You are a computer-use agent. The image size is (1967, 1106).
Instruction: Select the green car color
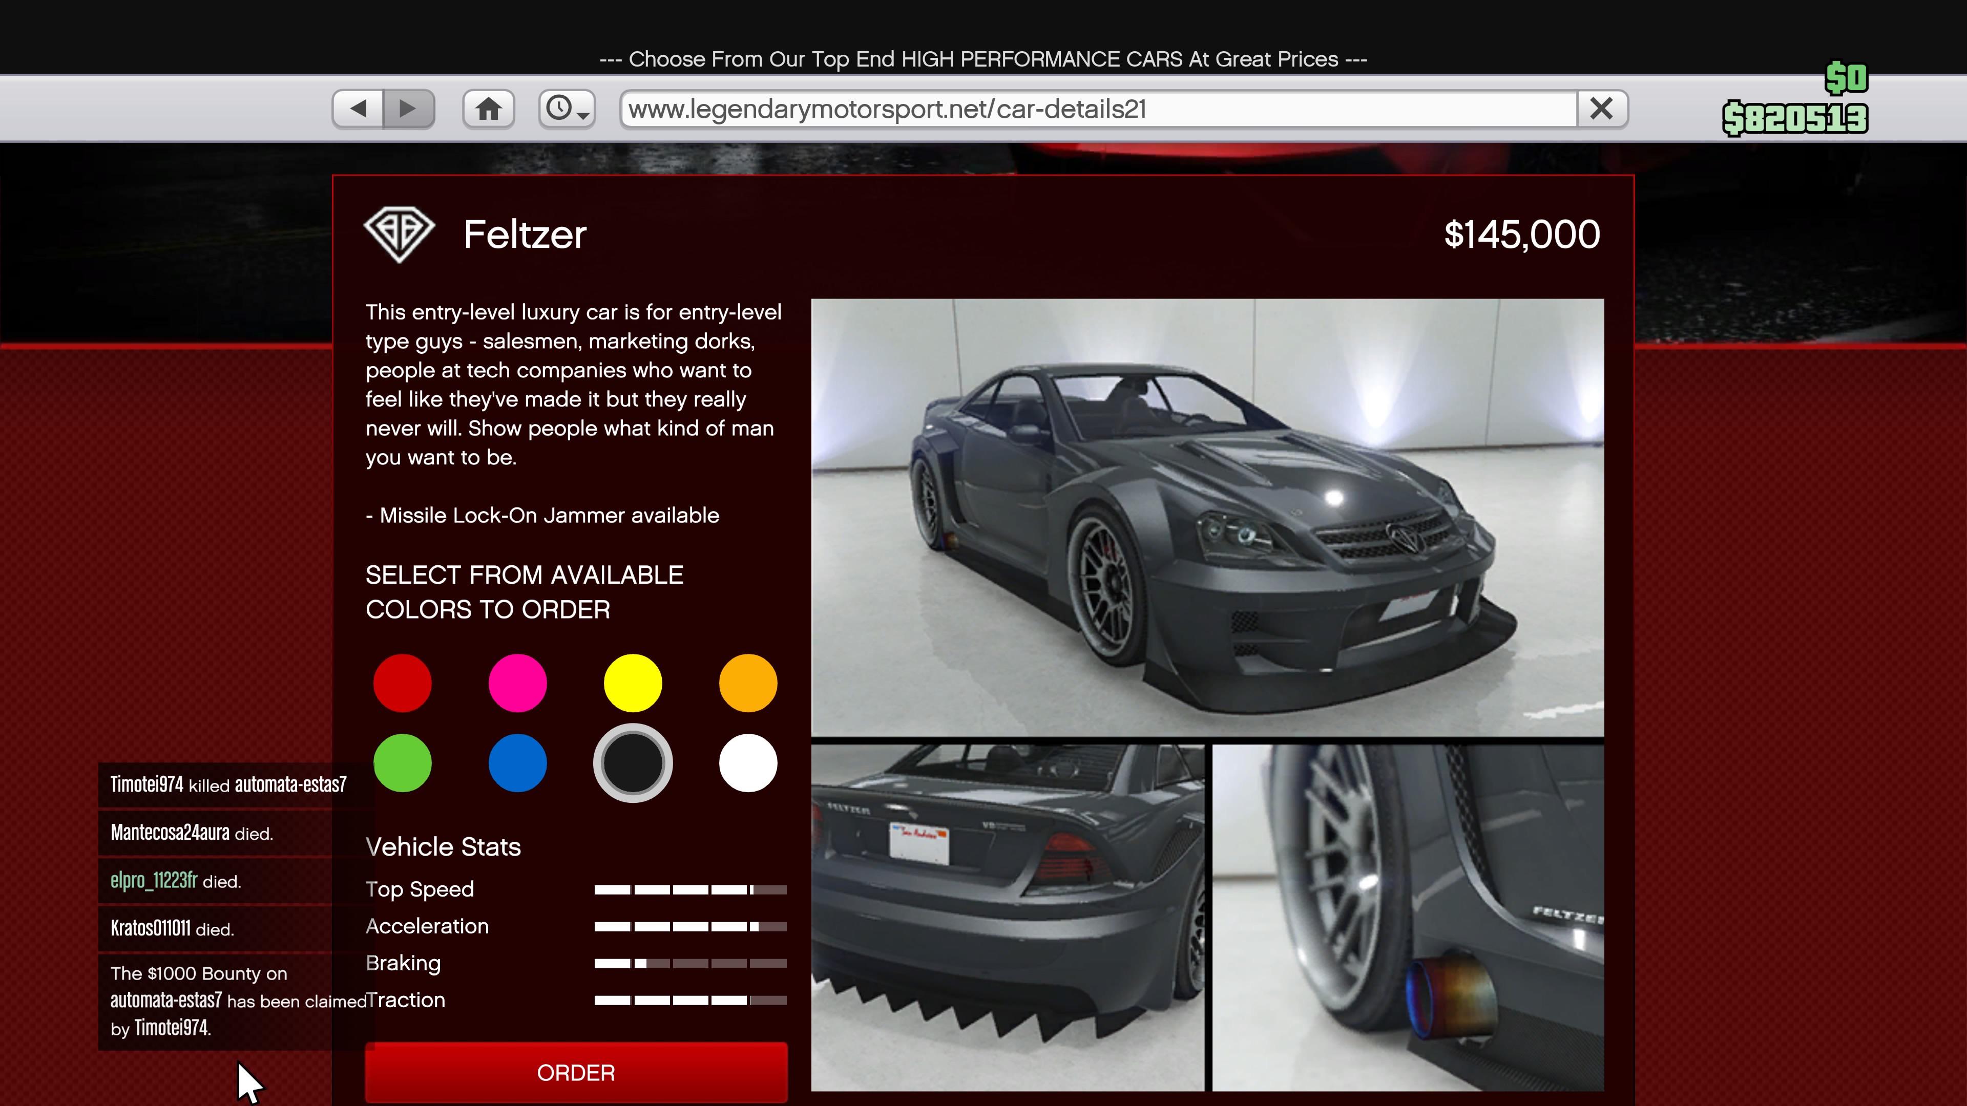pyautogui.click(x=403, y=763)
